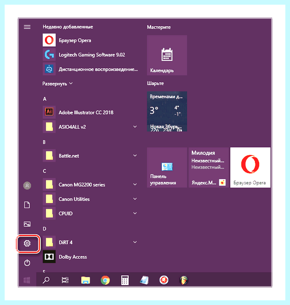Viewport: 290px width, 305px height.
Task: Open taskbar search magnifier
Action: click(x=46, y=280)
